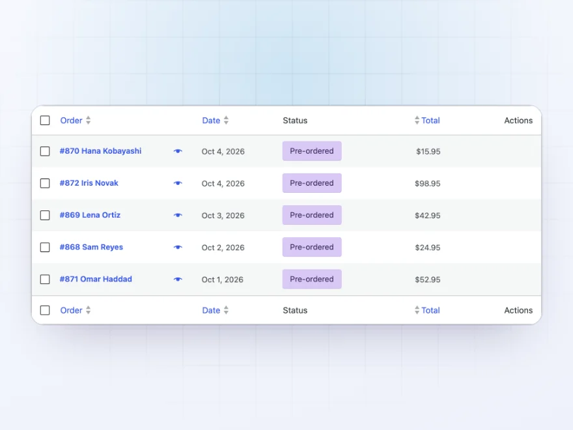573x430 pixels.
Task: Click the Pre-ordered badge on Lena Ortiz's row
Action: coord(312,215)
